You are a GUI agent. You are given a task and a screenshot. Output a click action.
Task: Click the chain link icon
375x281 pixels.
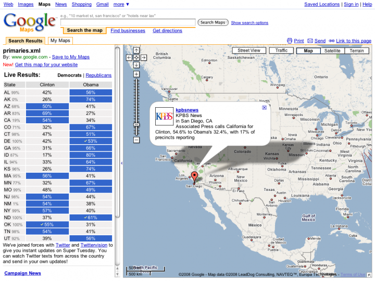[x=332, y=41]
